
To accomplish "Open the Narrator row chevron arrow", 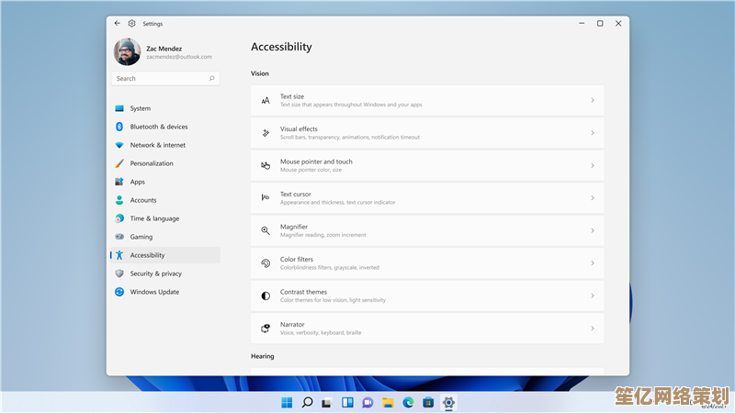I will [x=593, y=328].
